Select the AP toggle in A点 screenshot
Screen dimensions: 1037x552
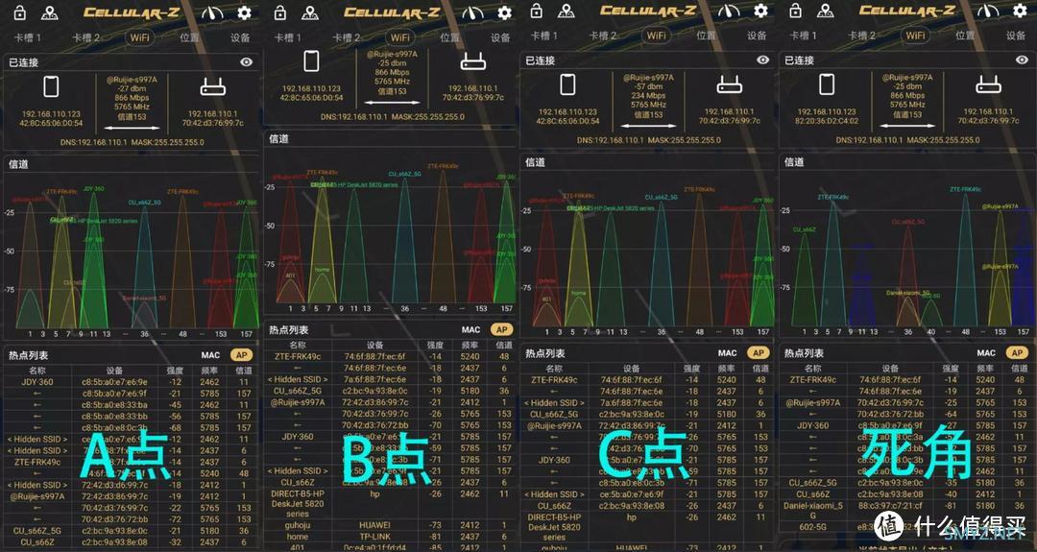click(x=241, y=355)
